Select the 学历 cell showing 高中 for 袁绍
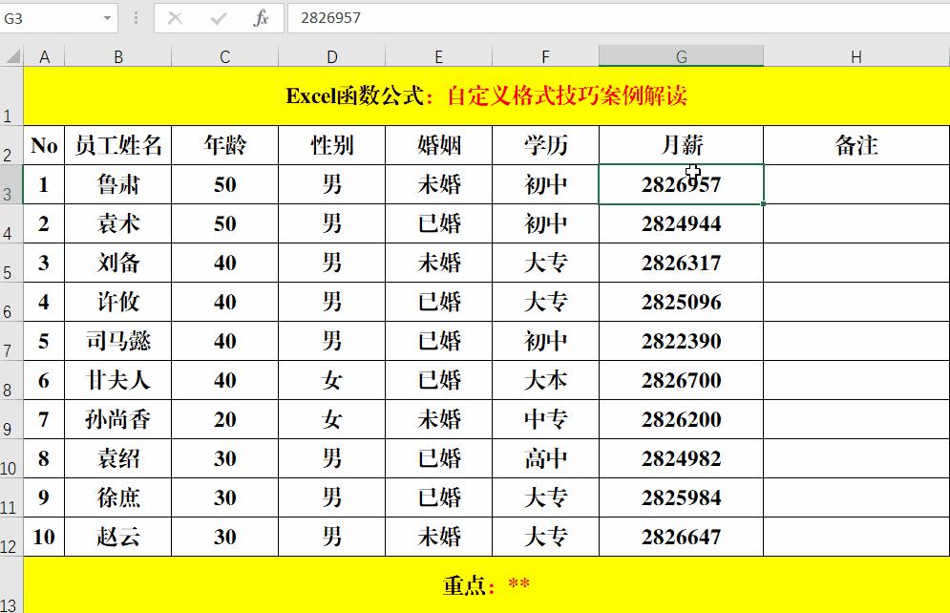 pos(545,458)
